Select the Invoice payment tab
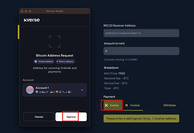The width and height of the screenshot is (194, 133). pyautogui.click(x=133, y=105)
